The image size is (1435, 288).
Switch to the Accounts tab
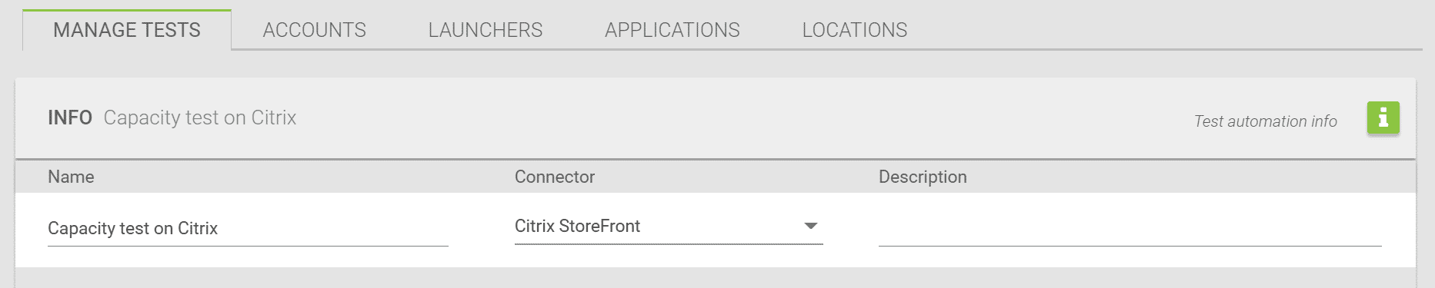tap(314, 30)
